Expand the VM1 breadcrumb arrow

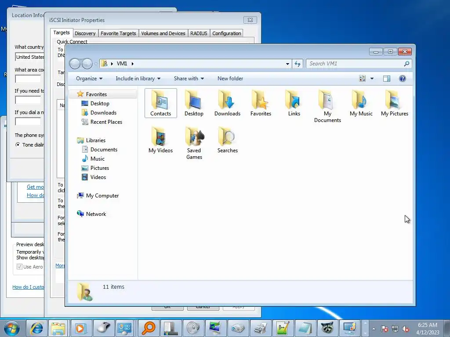133,64
